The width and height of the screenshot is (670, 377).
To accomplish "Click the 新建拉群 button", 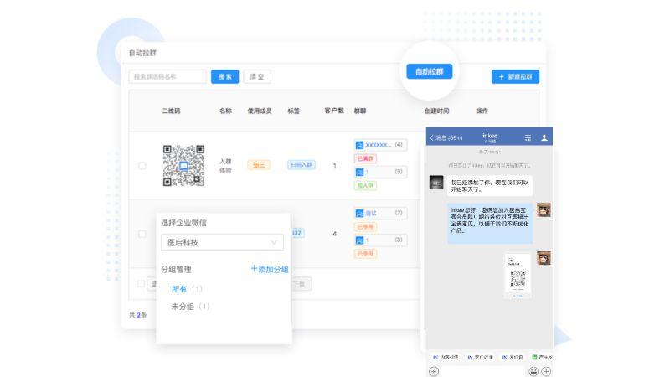I will point(515,76).
